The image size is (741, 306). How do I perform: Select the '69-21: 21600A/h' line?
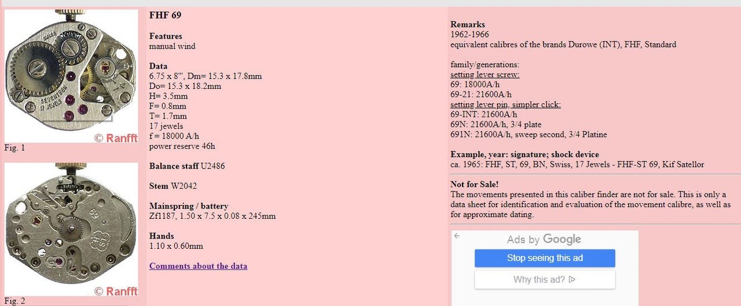click(481, 95)
